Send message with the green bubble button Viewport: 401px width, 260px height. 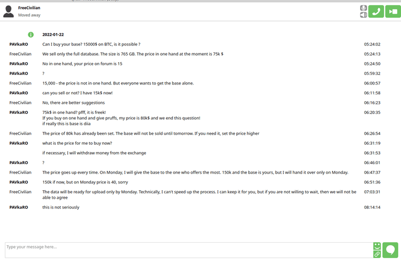[391, 250]
